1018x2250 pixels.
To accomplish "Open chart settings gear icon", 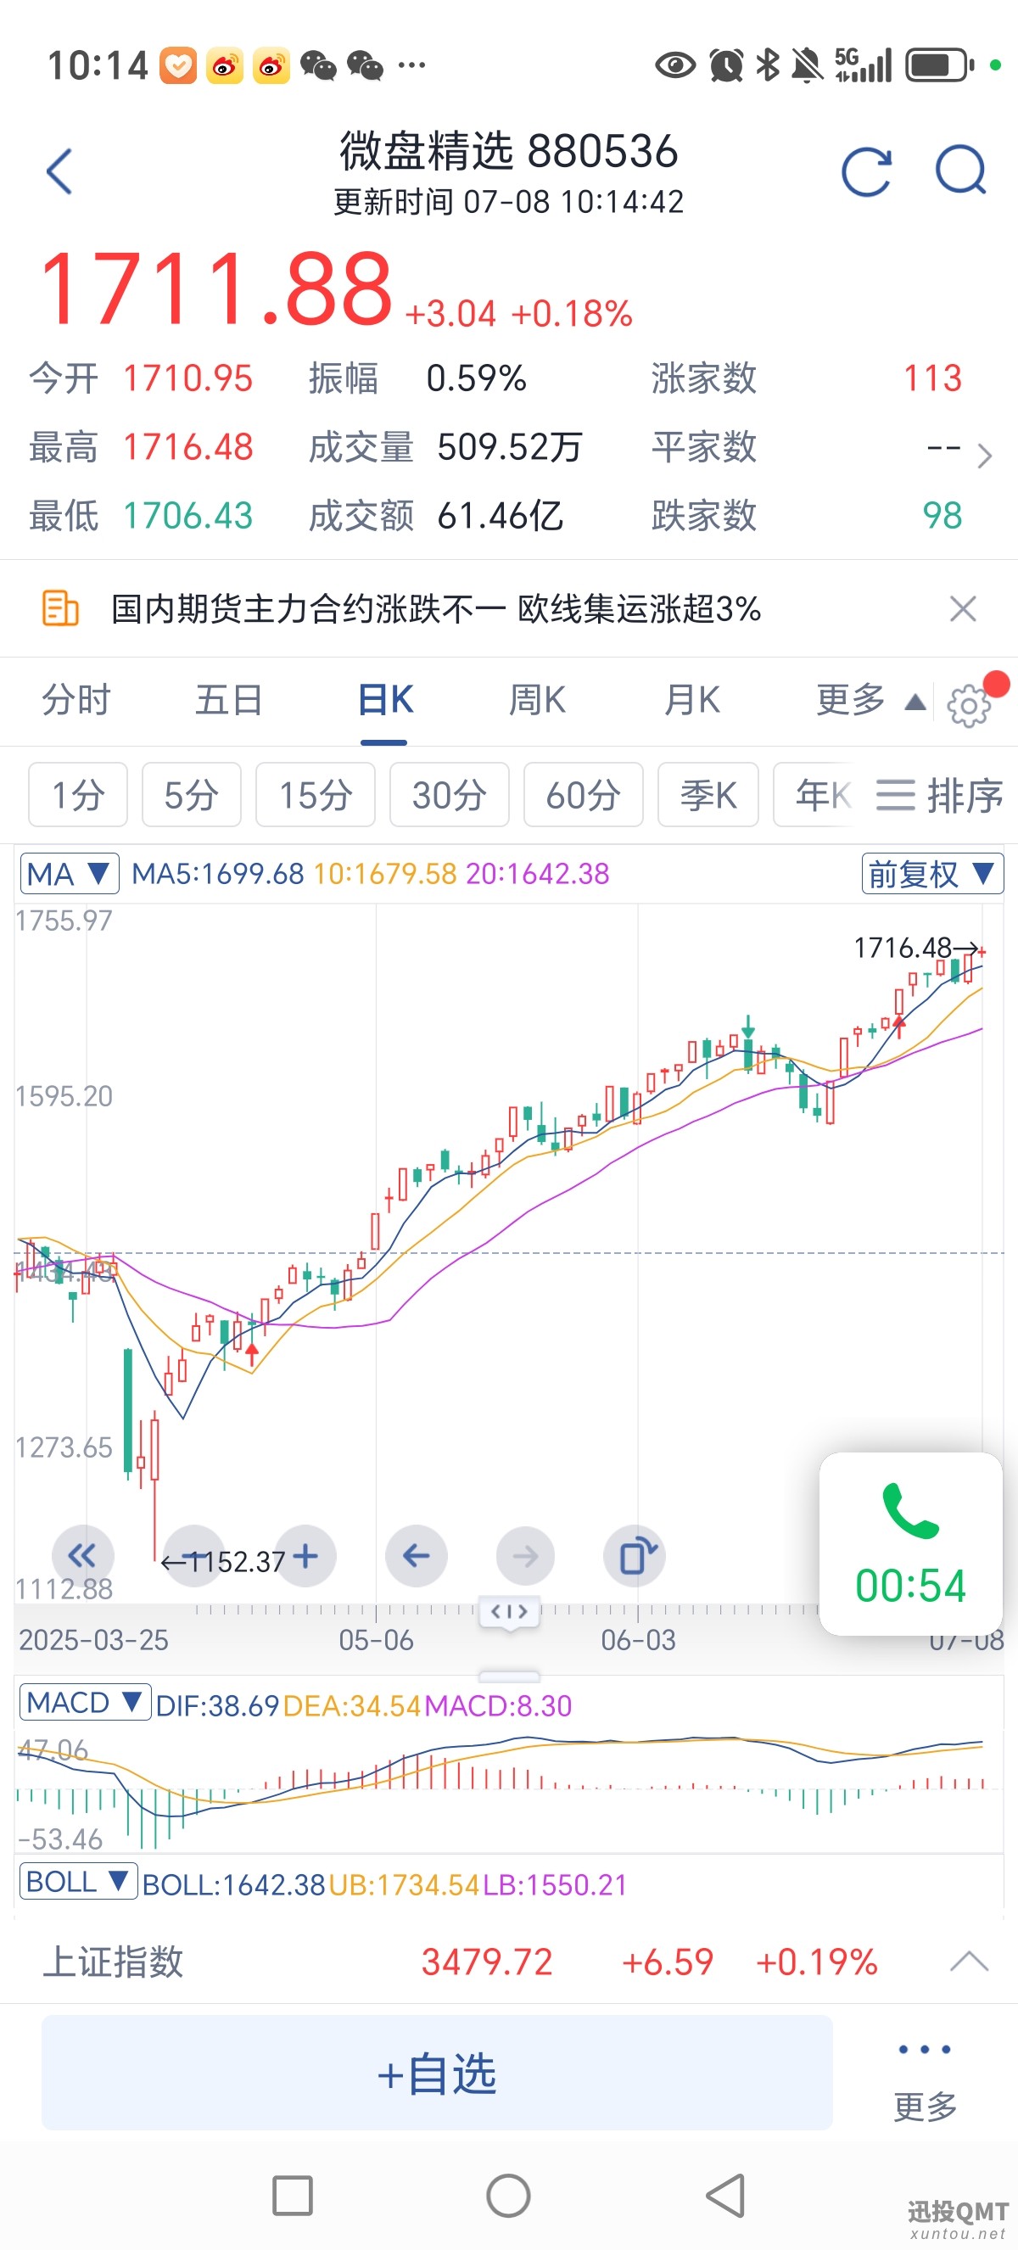I will tap(968, 706).
